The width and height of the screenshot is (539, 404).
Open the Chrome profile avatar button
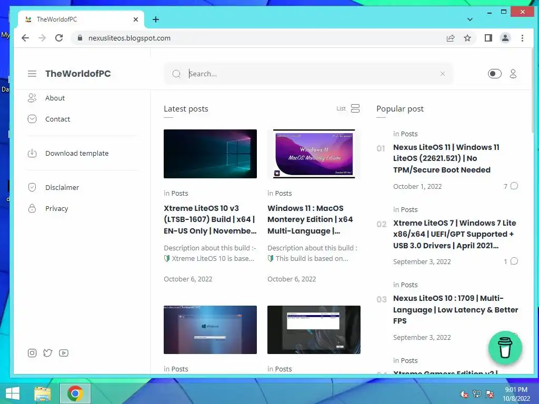pyautogui.click(x=505, y=38)
